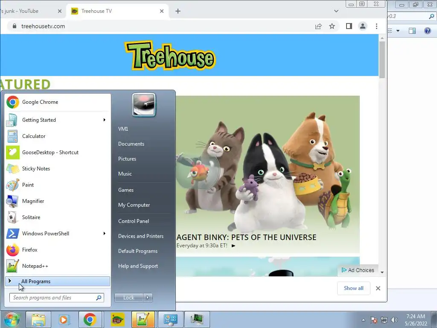
Task: Open Help and Support
Action: (138, 266)
